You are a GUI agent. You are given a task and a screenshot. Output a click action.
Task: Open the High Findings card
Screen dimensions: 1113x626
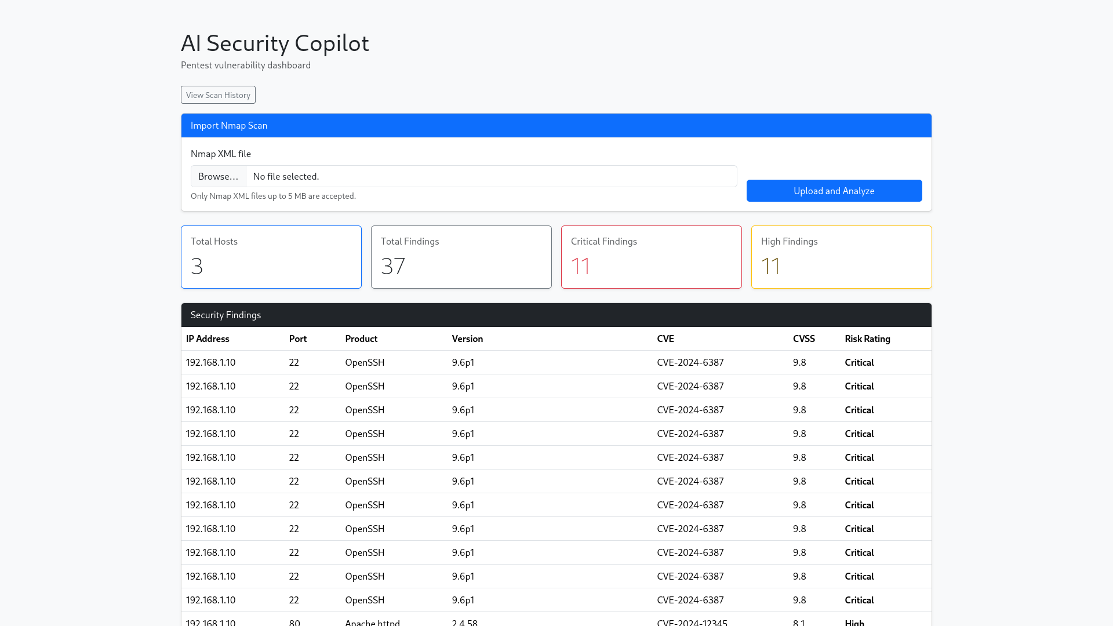pyautogui.click(x=842, y=257)
